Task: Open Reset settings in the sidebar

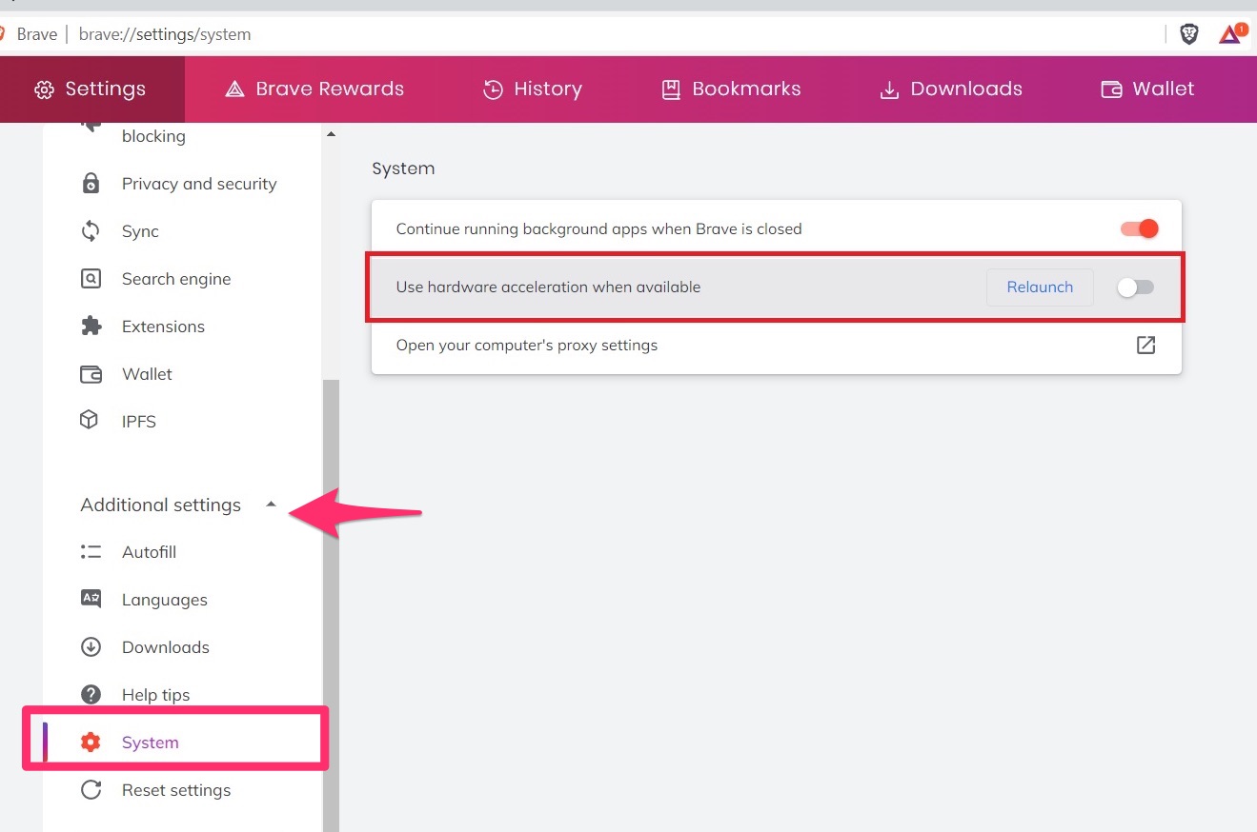Action: click(175, 790)
